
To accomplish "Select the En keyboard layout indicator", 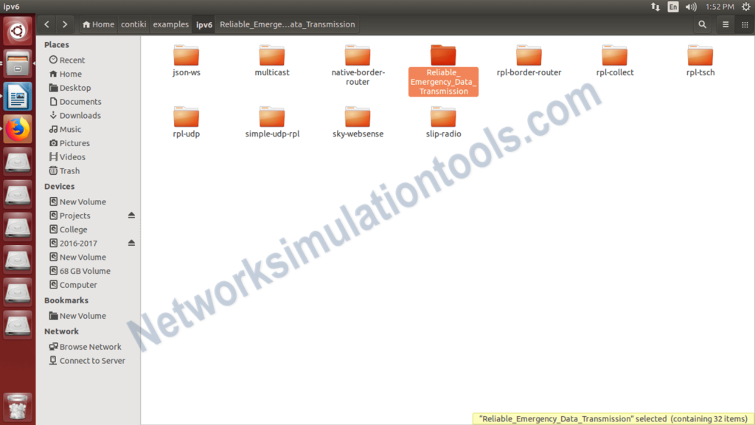I will click(x=672, y=6).
